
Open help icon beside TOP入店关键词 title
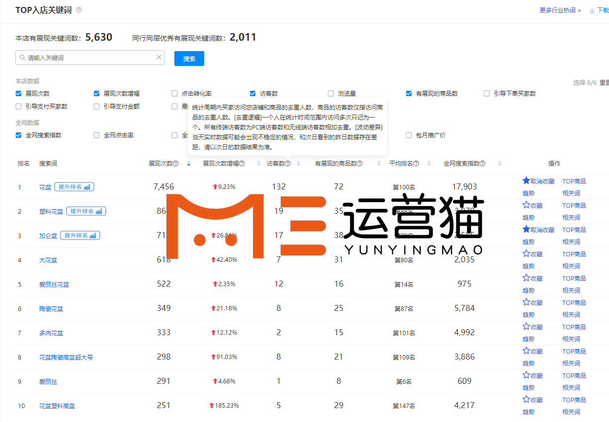click(x=79, y=10)
